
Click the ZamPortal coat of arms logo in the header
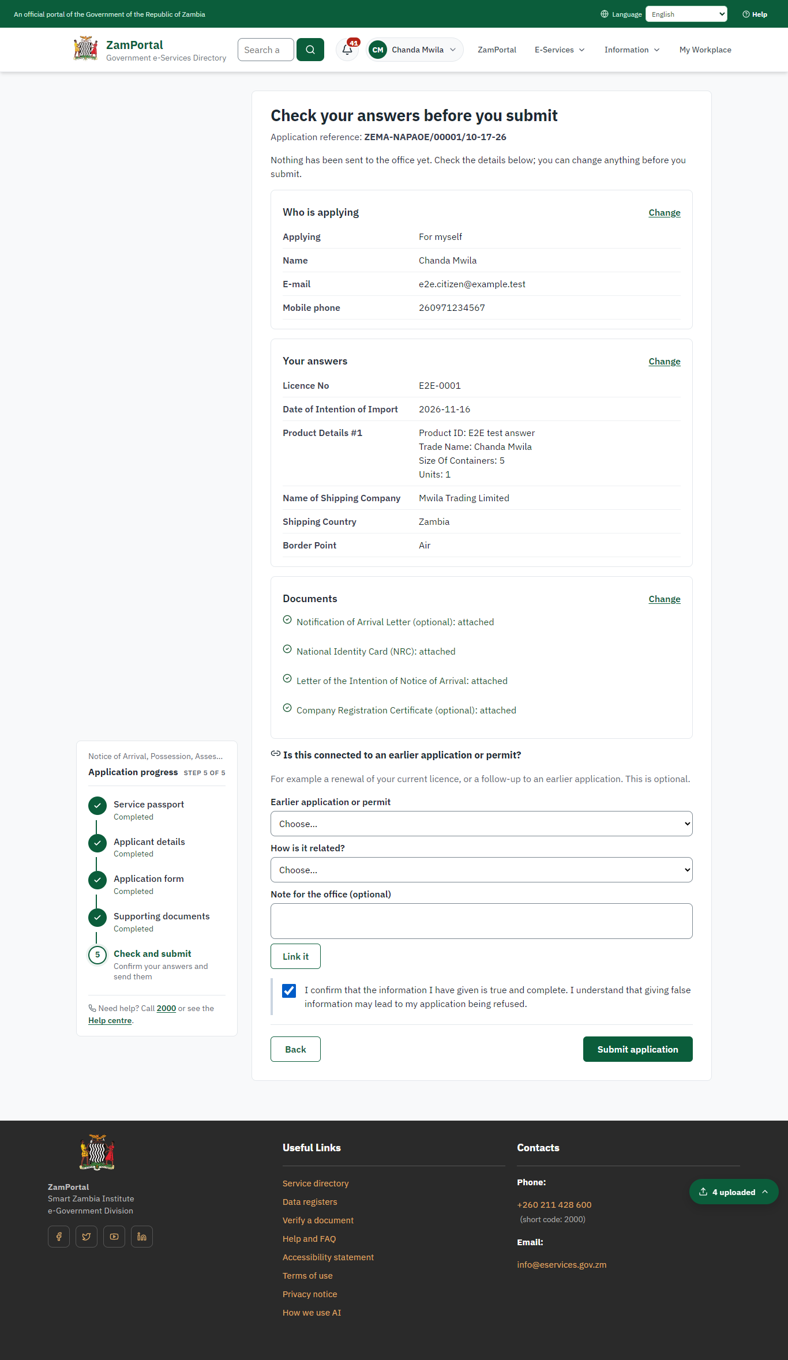click(x=86, y=49)
